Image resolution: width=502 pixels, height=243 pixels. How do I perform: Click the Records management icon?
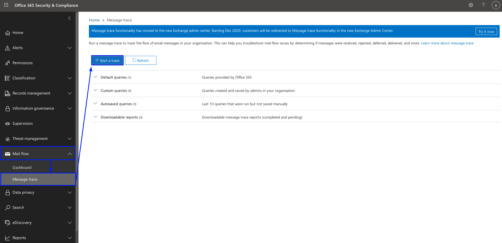8,93
